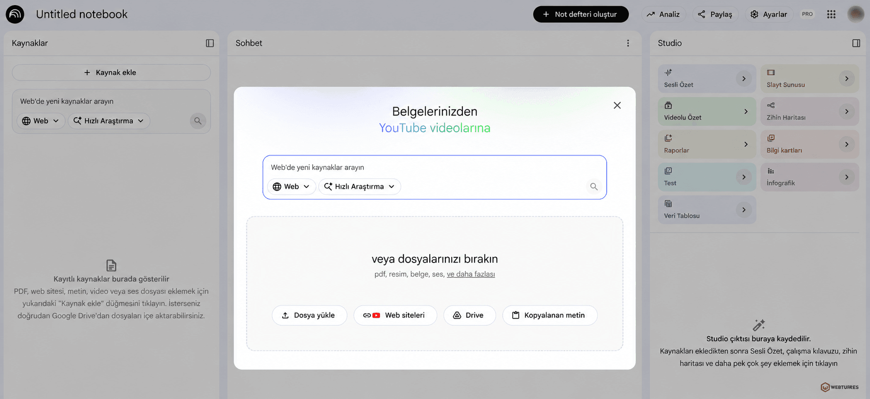
Task: Open Sohbet more options menu
Action: click(x=628, y=43)
